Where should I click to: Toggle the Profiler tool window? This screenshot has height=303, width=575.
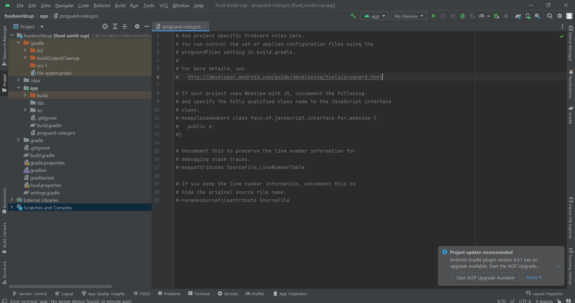click(255, 294)
